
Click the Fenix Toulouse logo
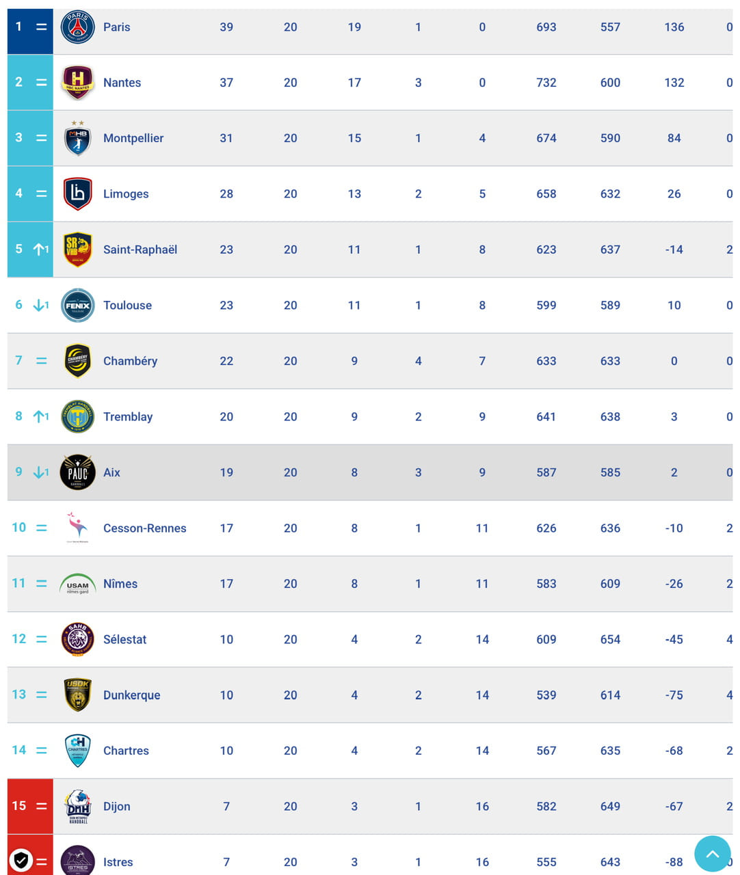click(x=77, y=306)
